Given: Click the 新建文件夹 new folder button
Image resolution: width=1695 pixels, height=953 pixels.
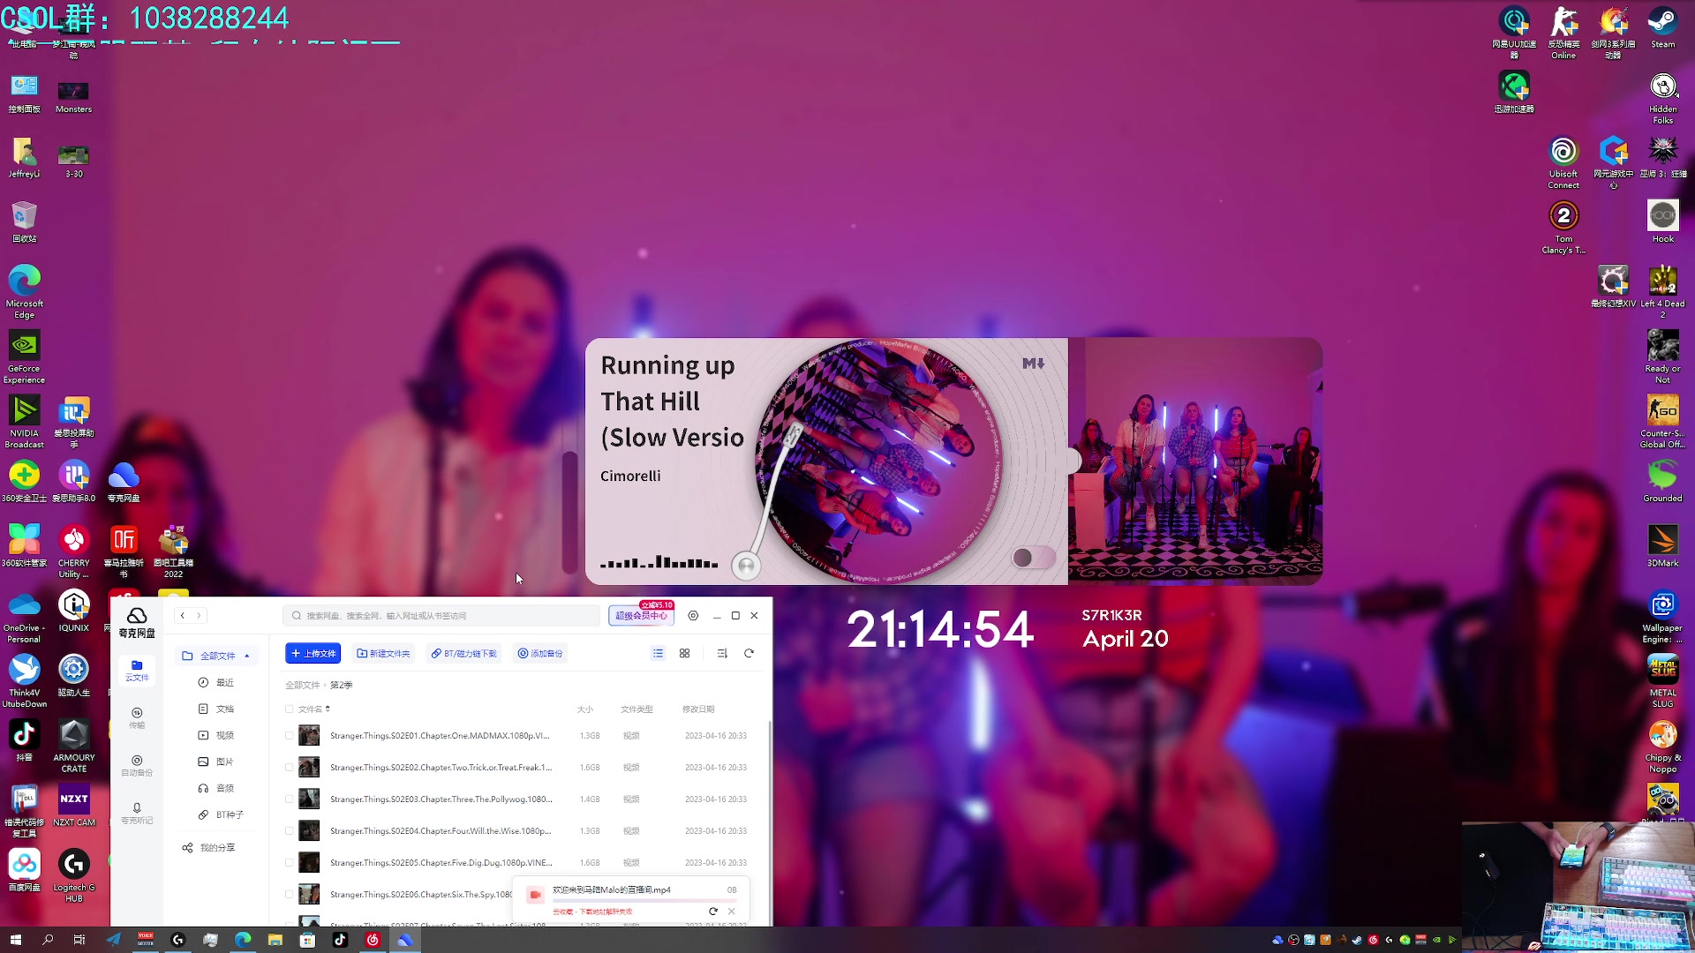Looking at the screenshot, I should click(383, 653).
